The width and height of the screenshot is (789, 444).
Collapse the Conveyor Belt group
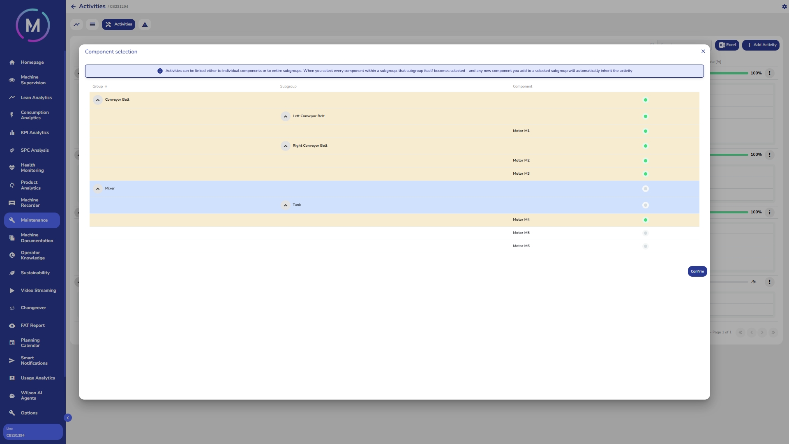[x=98, y=100]
